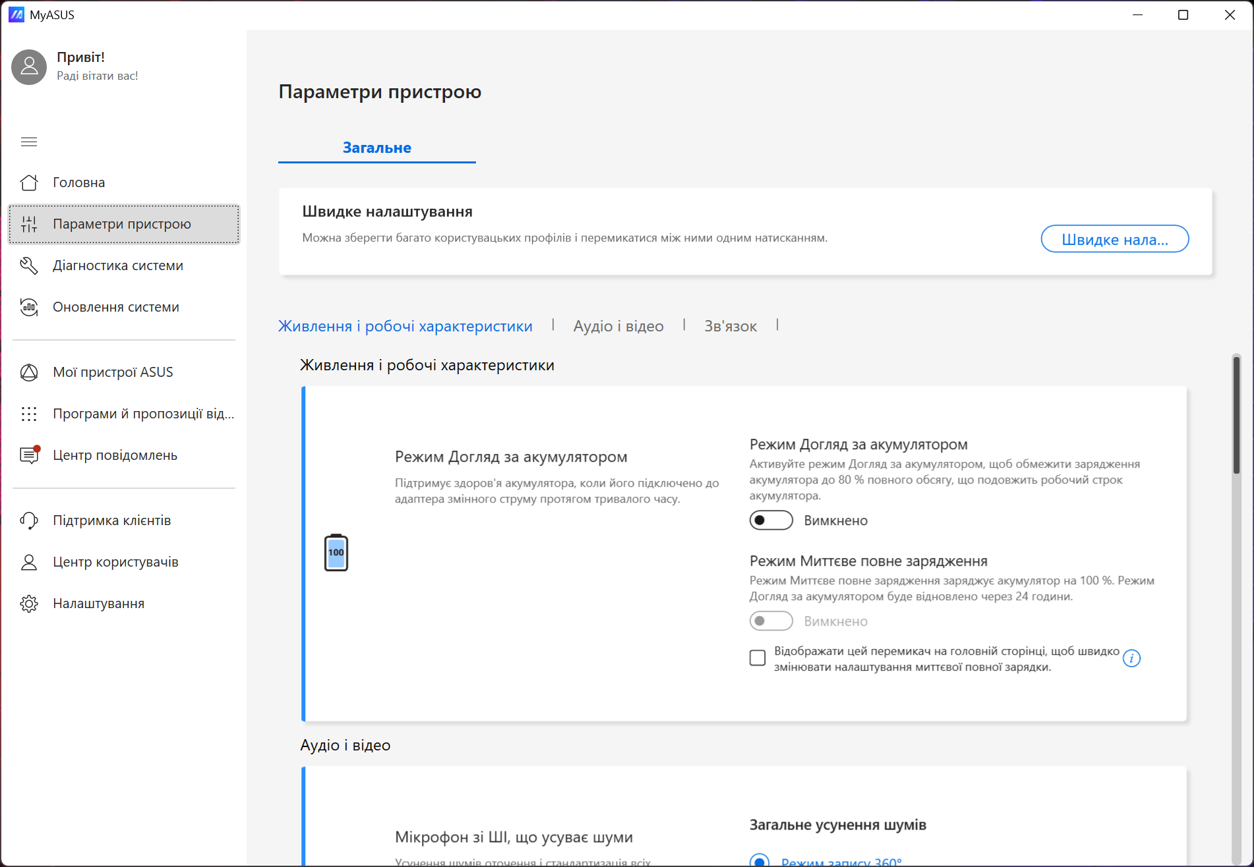1254x867 pixels.
Task: Click the info icon beside the checkbox
Action: click(1131, 658)
